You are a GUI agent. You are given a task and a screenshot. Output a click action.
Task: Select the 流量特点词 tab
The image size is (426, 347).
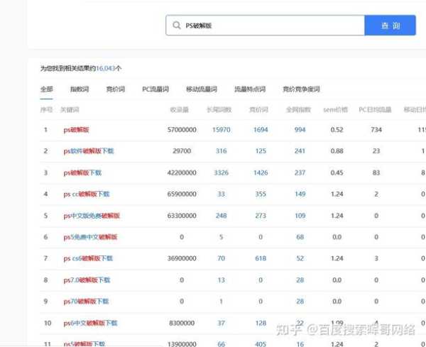pos(250,89)
